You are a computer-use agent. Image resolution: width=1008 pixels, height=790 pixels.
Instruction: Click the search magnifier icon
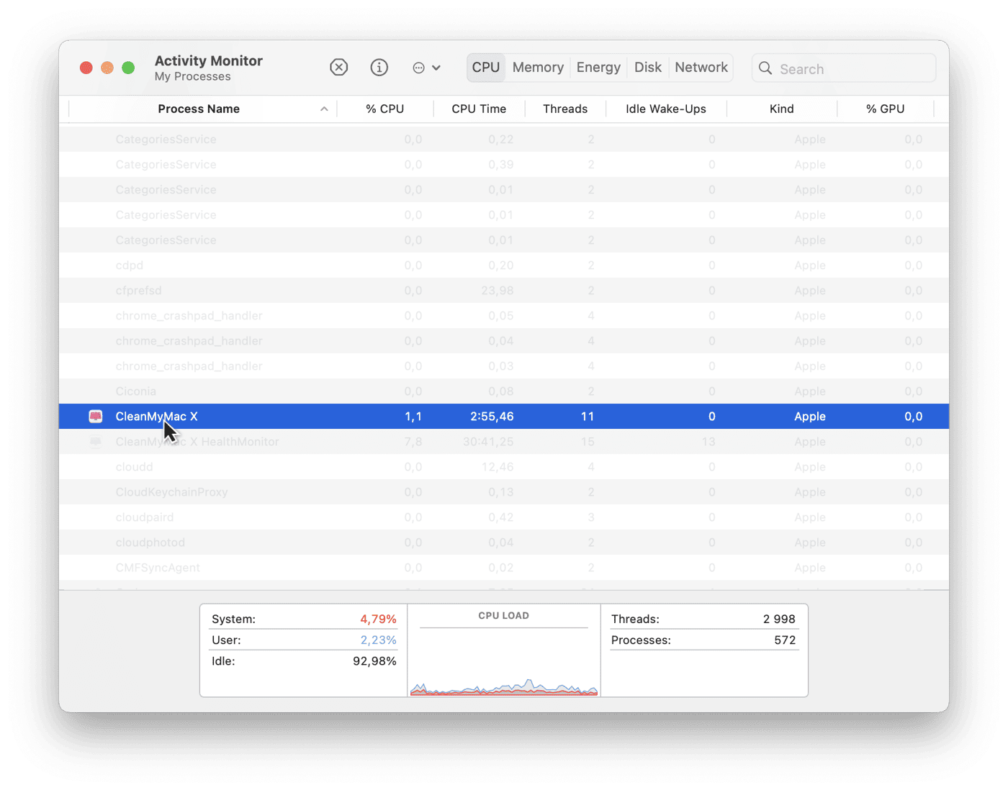pyautogui.click(x=765, y=68)
